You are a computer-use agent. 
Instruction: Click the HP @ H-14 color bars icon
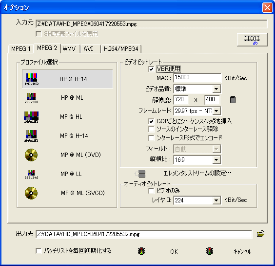(x=32, y=79)
